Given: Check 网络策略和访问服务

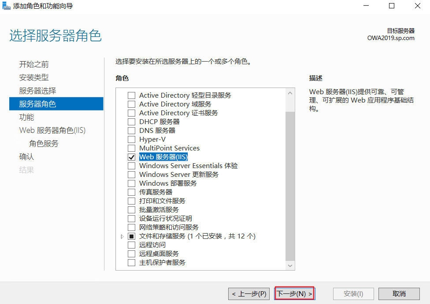Looking at the screenshot, I should [x=131, y=227].
